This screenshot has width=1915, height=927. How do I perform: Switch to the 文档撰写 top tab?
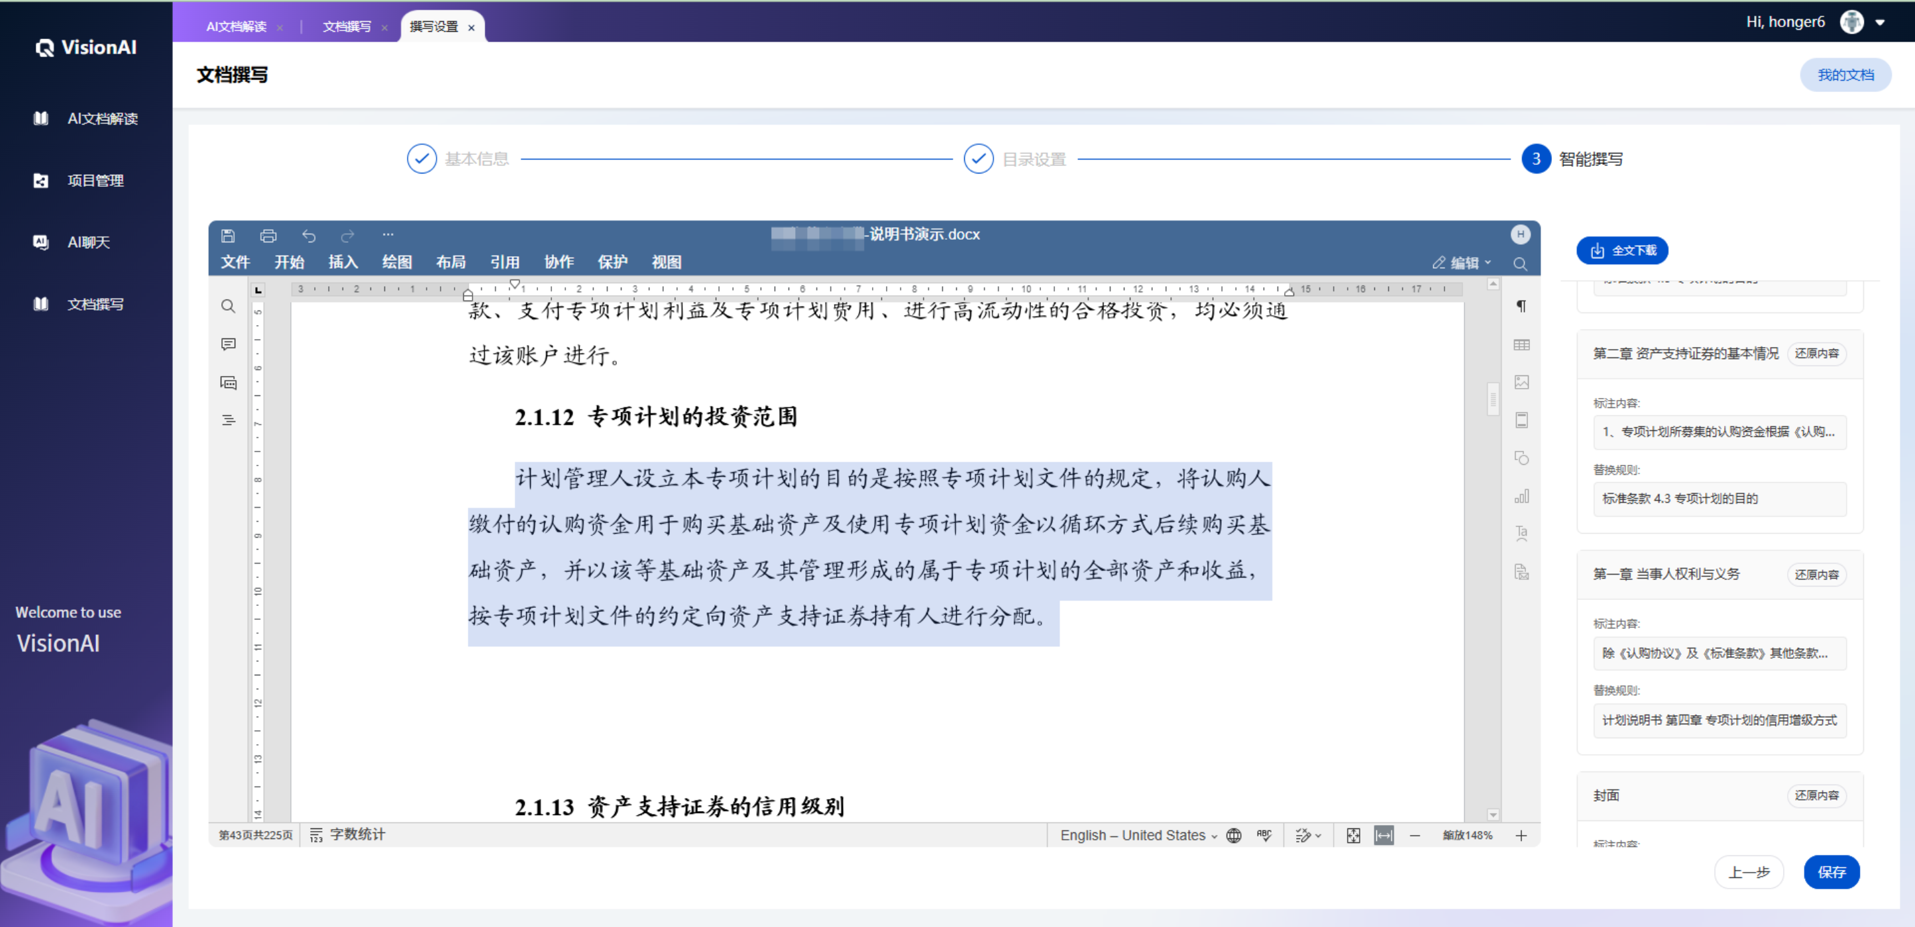[x=347, y=26]
